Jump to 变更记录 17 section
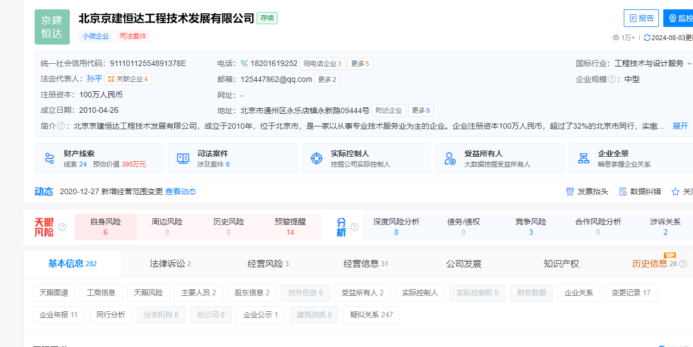This screenshot has width=693, height=347. (x=631, y=293)
